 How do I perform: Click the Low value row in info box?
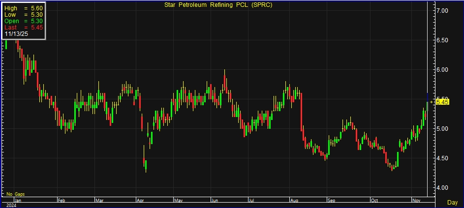pos(24,15)
